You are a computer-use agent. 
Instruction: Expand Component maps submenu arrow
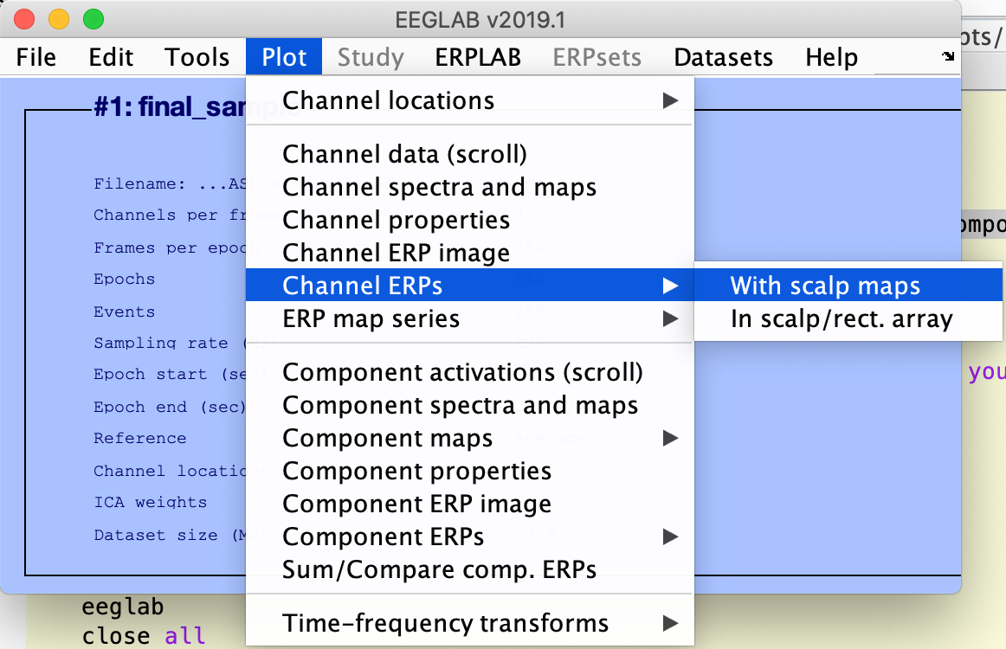tap(670, 438)
